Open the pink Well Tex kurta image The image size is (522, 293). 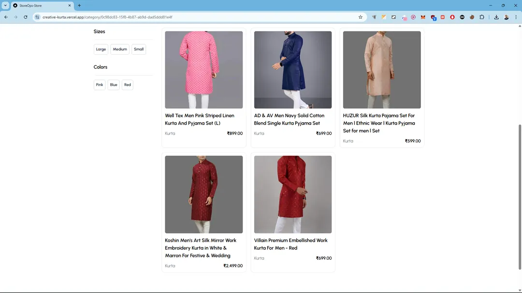click(x=204, y=70)
